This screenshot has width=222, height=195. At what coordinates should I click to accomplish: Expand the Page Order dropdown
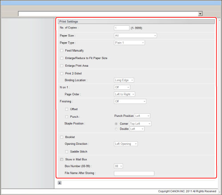coord(125,94)
